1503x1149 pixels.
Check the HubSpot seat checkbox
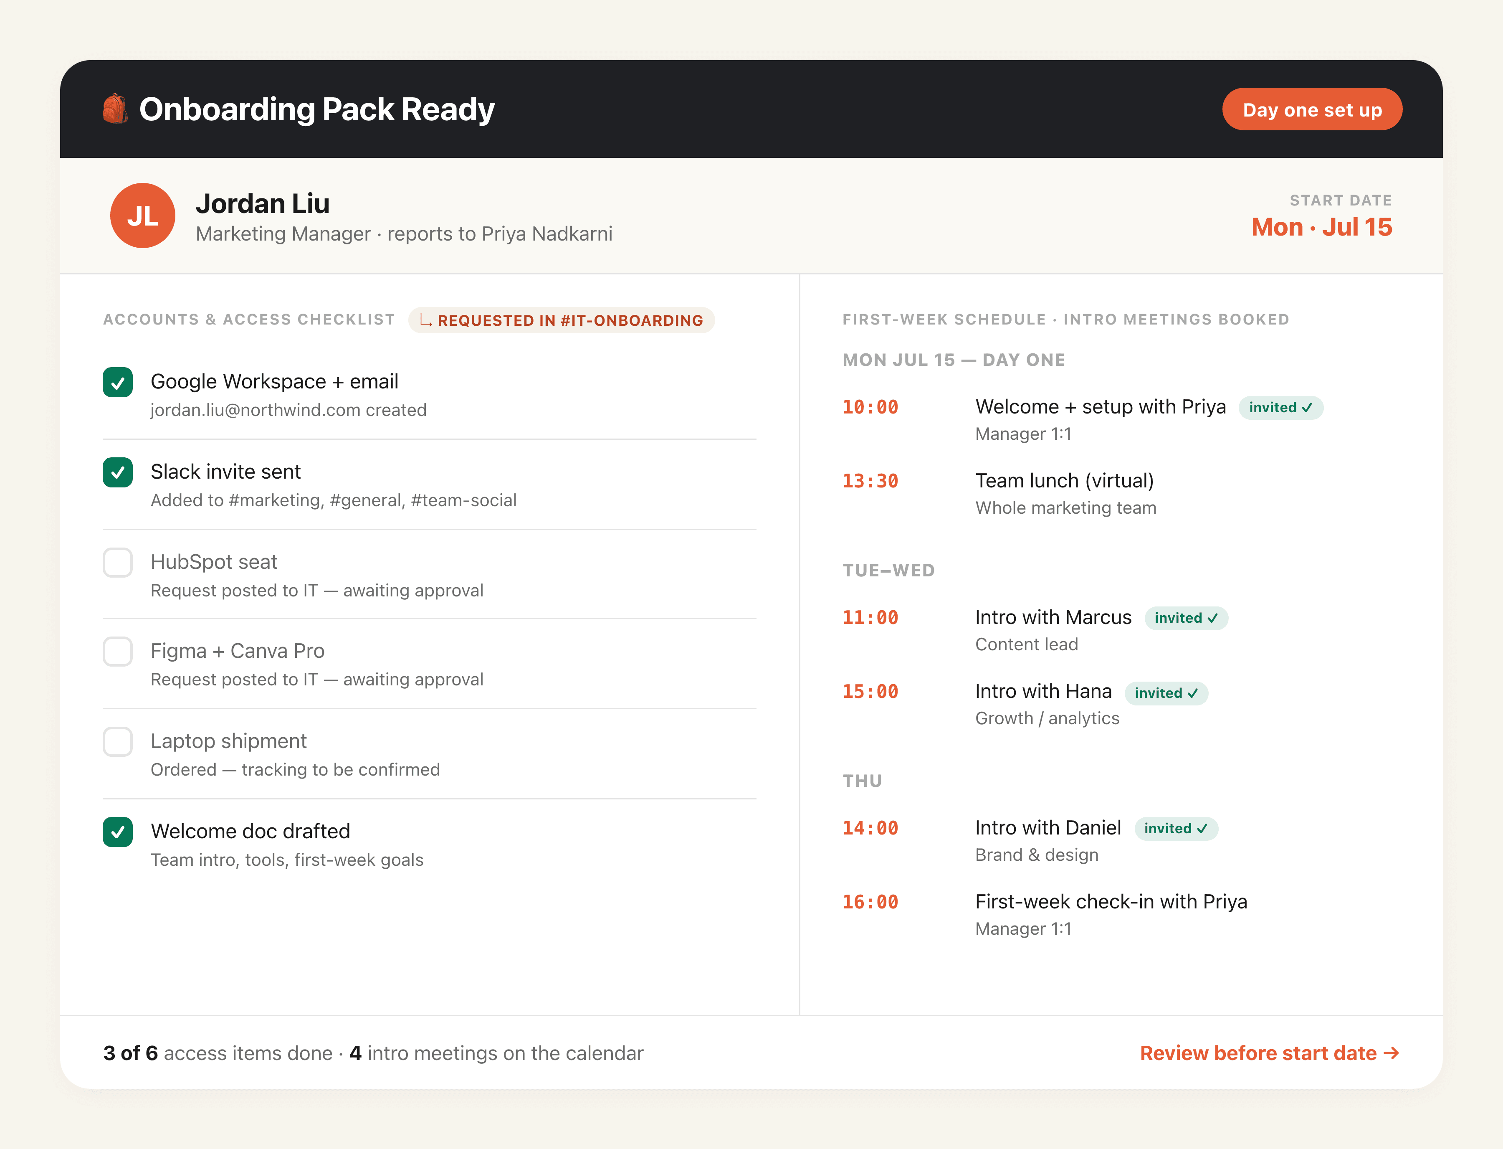[118, 562]
